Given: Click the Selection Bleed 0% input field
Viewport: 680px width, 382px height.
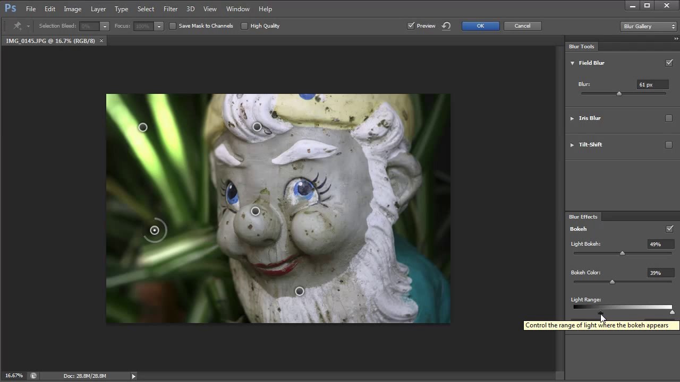Looking at the screenshot, I should (89, 26).
